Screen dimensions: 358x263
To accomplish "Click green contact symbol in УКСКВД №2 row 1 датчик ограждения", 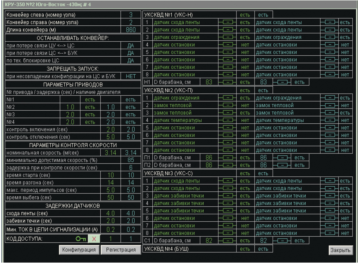I will click(227, 98).
